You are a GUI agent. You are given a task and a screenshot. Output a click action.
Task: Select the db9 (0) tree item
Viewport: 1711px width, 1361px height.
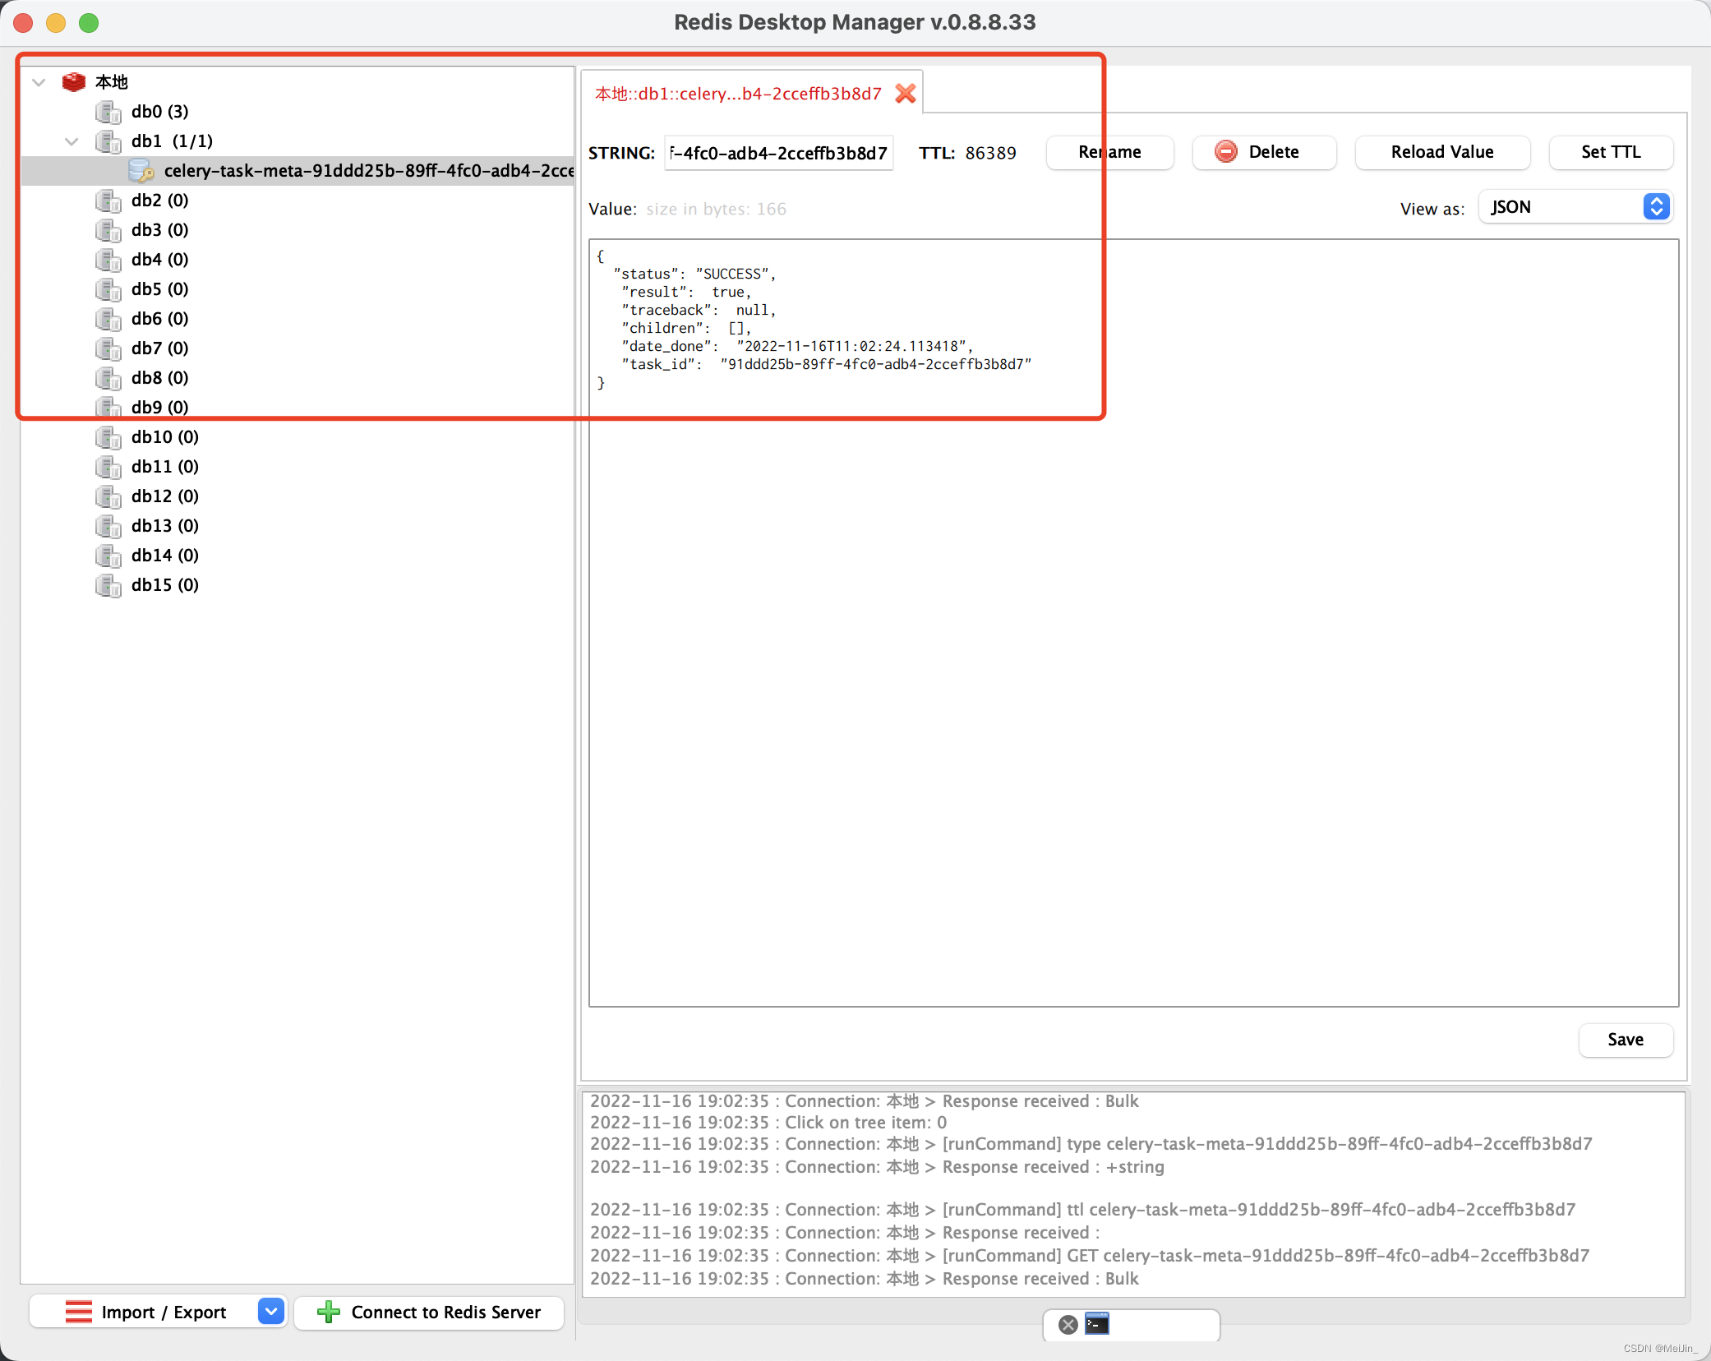tap(159, 408)
